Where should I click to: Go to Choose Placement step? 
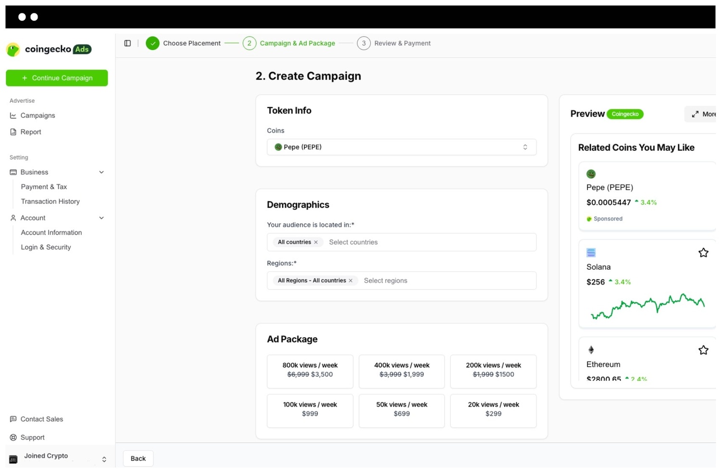coord(192,43)
